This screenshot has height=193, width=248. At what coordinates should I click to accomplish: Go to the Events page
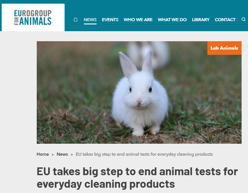(x=110, y=19)
